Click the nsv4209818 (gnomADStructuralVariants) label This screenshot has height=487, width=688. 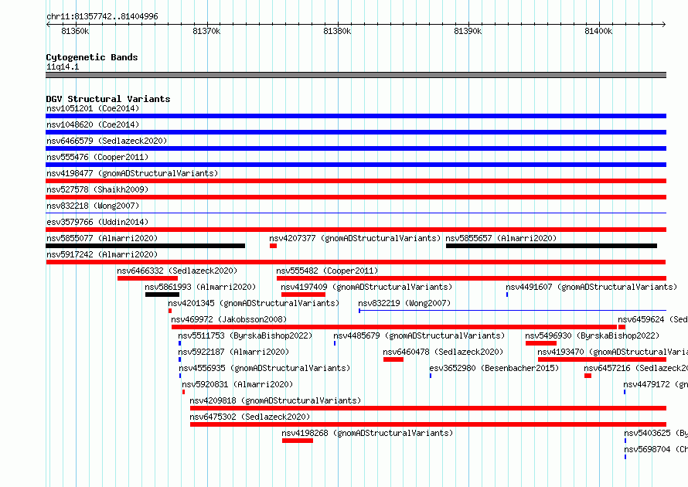pyautogui.click(x=275, y=400)
